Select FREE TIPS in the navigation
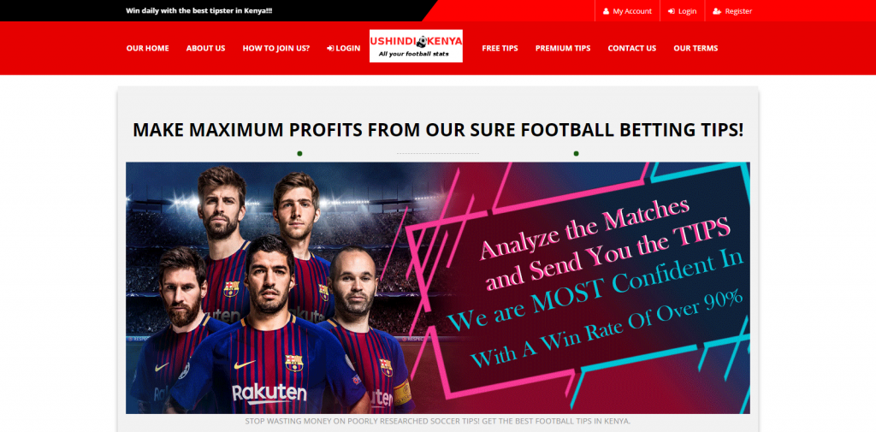The height and width of the screenshot is (432, 876). [500, 48]
